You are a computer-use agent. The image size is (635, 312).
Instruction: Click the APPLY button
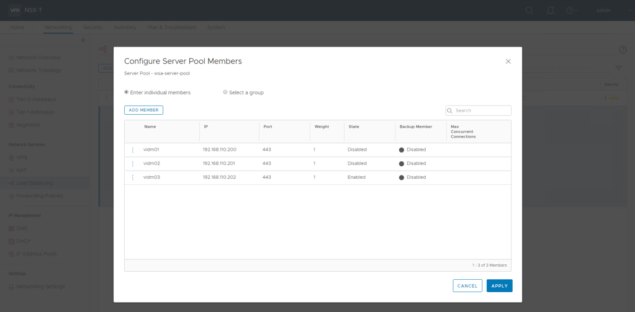[499, 286]
